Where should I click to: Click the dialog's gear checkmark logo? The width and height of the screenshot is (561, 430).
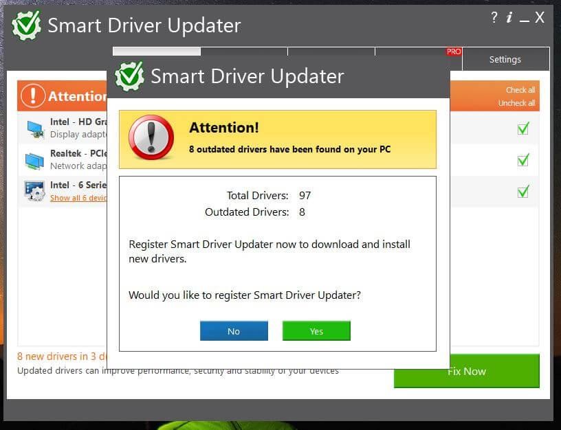pyautogui.click(x=129, y=76)
